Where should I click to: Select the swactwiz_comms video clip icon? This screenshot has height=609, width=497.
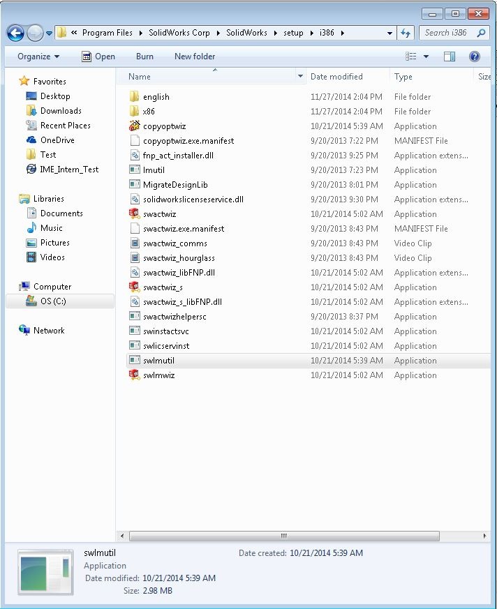click(x=135, y=243)
